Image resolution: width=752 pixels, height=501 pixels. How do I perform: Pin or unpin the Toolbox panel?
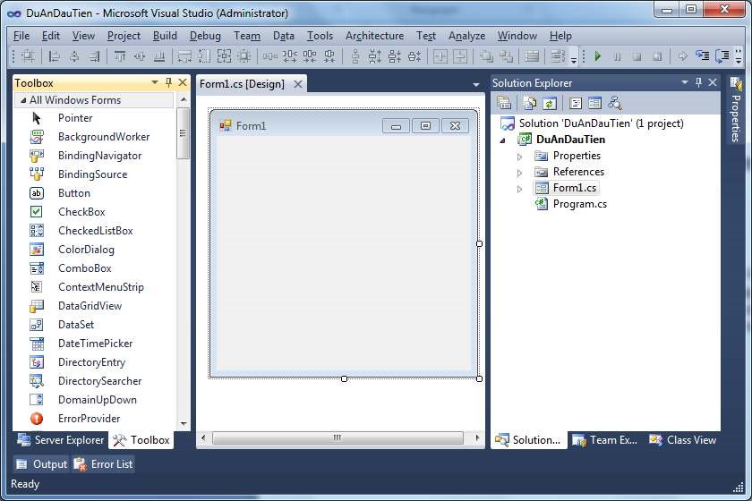(168, 83)
